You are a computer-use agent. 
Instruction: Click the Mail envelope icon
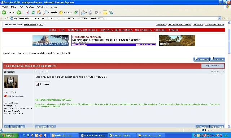pos(83,13)
